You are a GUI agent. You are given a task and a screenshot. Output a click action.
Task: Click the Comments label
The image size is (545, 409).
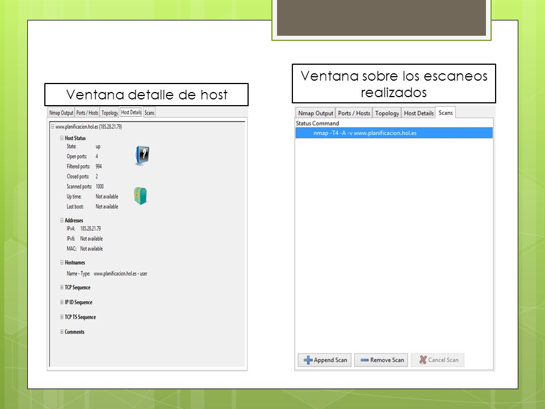(74, 332)
